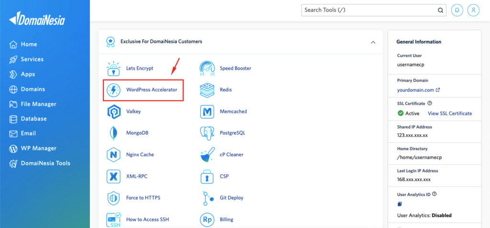
Task: Open the Speed Booster gauge icon
Action: pyautogui.click(x=207, y=68)
